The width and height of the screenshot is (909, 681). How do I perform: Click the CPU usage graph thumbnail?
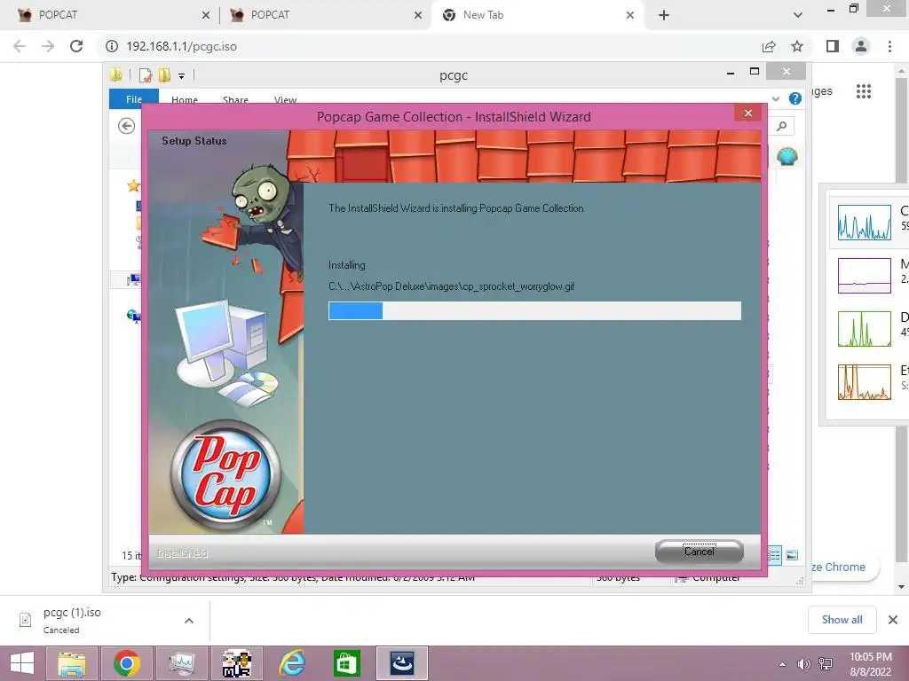pyautogui.click(x=865, y=223)
